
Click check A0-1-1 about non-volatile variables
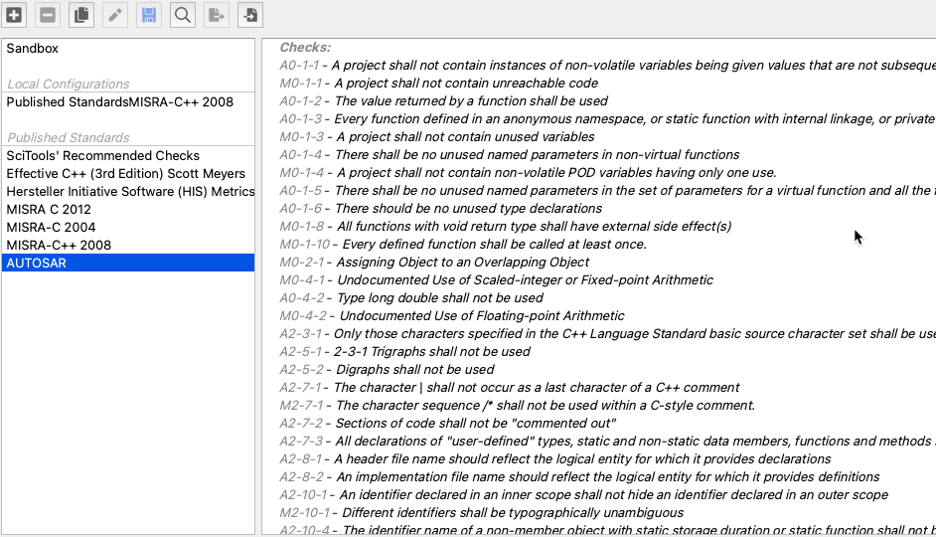pyautogui.click(x=608, y=65)
